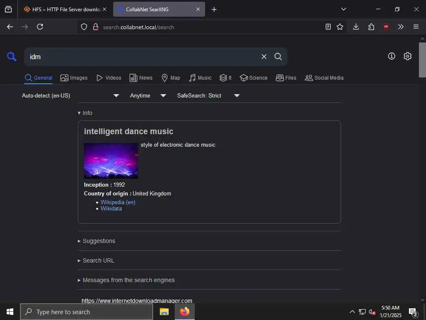Expand Messages from the search engines
This screenshot has height=320, width=426.
[x=126, y=280]
